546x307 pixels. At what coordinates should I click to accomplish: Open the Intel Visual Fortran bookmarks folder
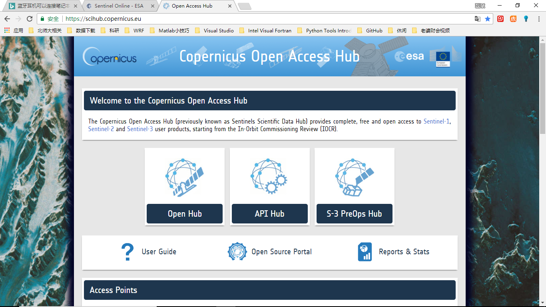point(266,30)
